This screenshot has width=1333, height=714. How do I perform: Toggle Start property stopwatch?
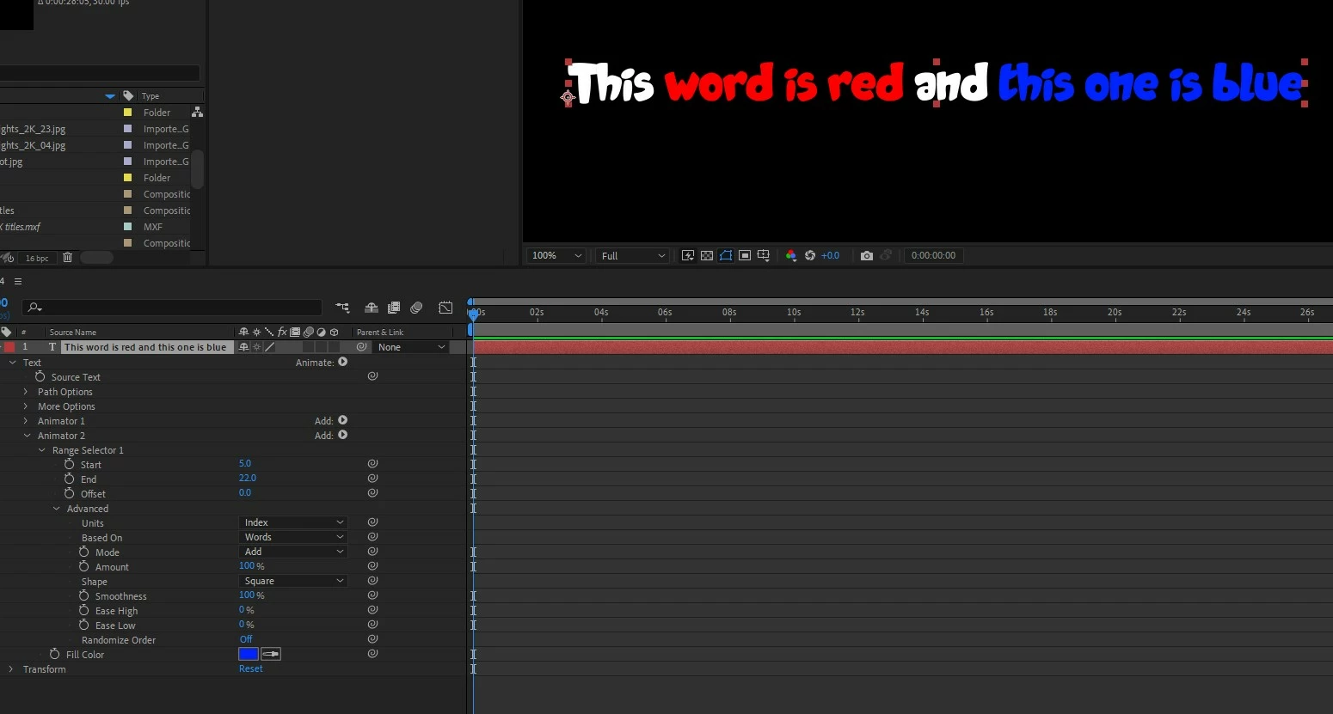point(70,464)
